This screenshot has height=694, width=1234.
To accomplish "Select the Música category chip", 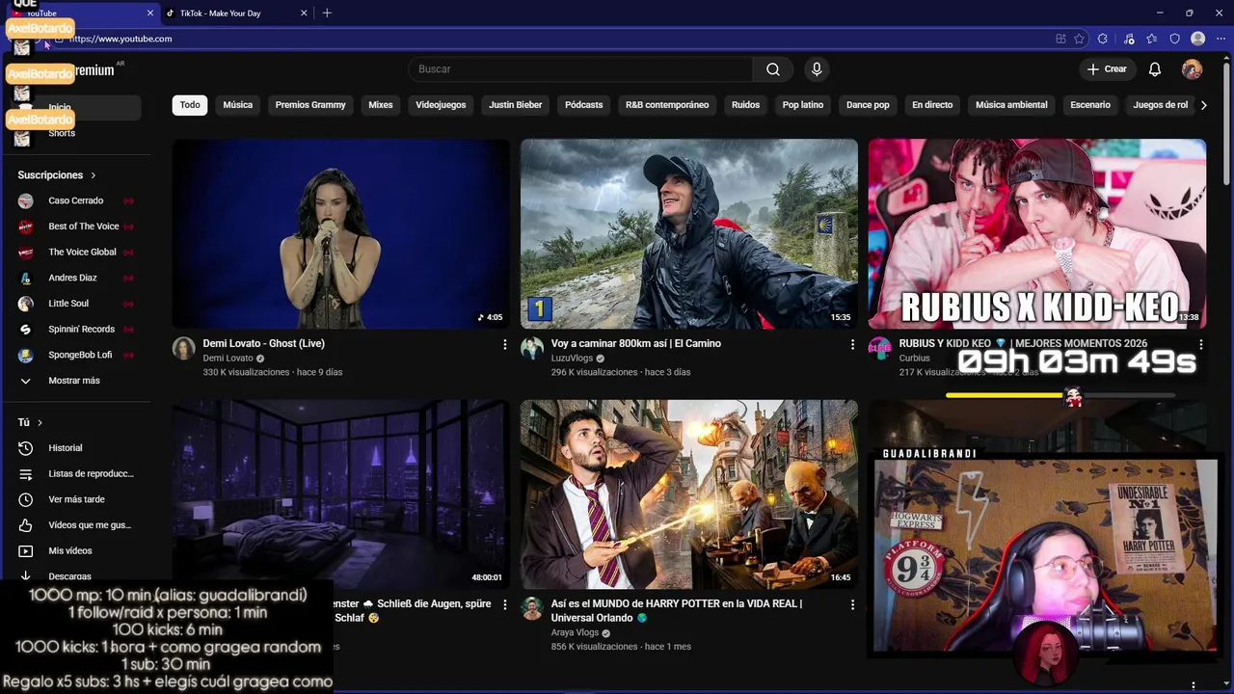I will pos(238,105).
